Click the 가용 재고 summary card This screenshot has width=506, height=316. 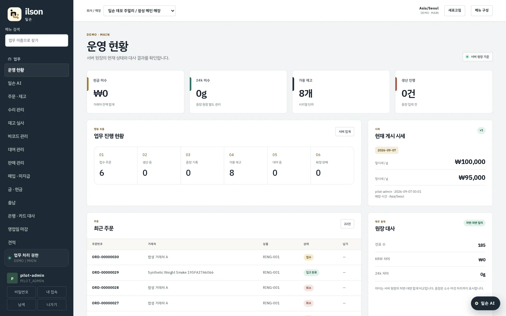(341, 92)
